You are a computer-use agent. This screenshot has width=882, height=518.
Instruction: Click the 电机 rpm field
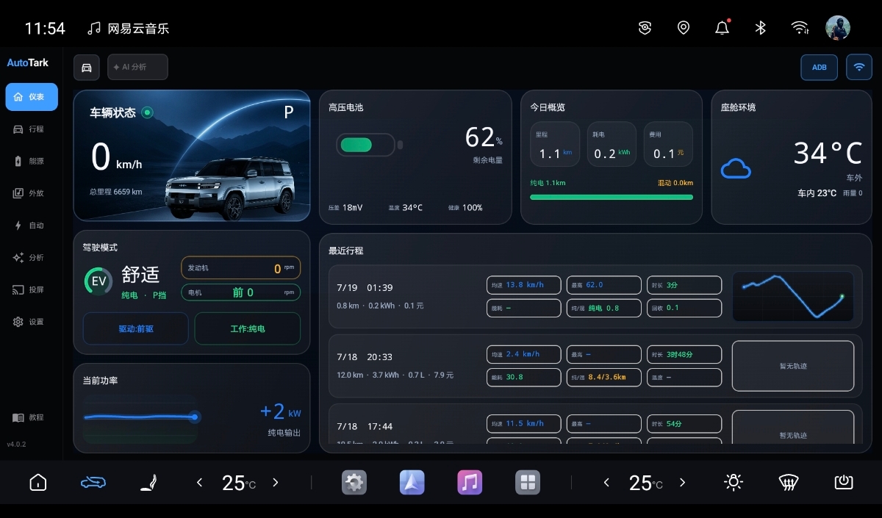(x=240, y=292)
